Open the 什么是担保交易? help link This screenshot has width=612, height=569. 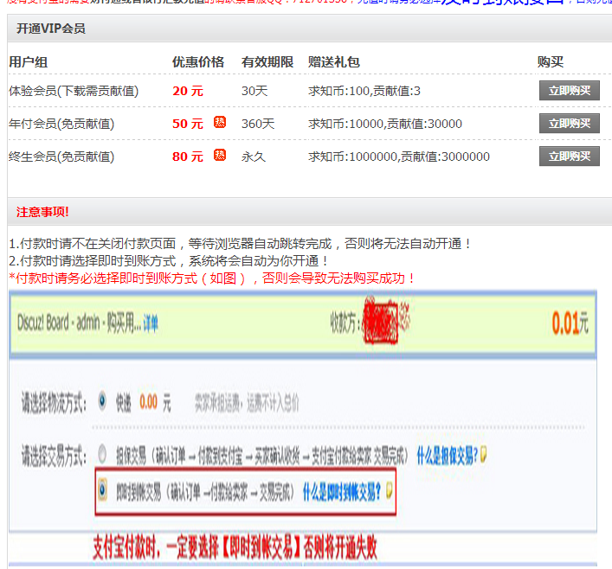pos(448,456)
